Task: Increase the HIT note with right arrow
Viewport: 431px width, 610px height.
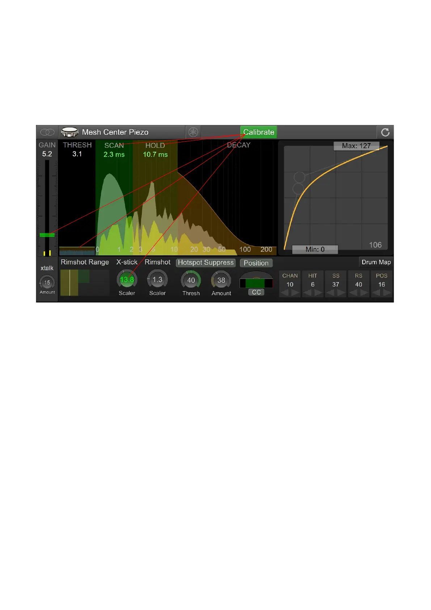Action: coord(318,293)
